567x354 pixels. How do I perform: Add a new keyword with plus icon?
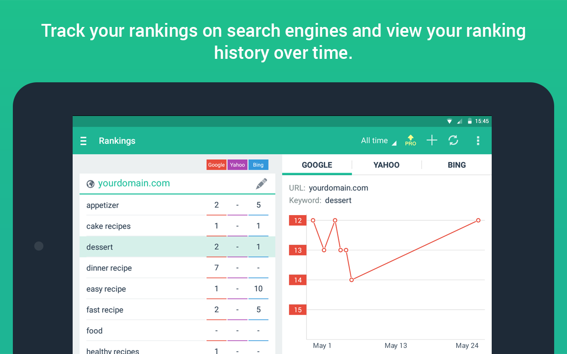click(x=432, y=140)
